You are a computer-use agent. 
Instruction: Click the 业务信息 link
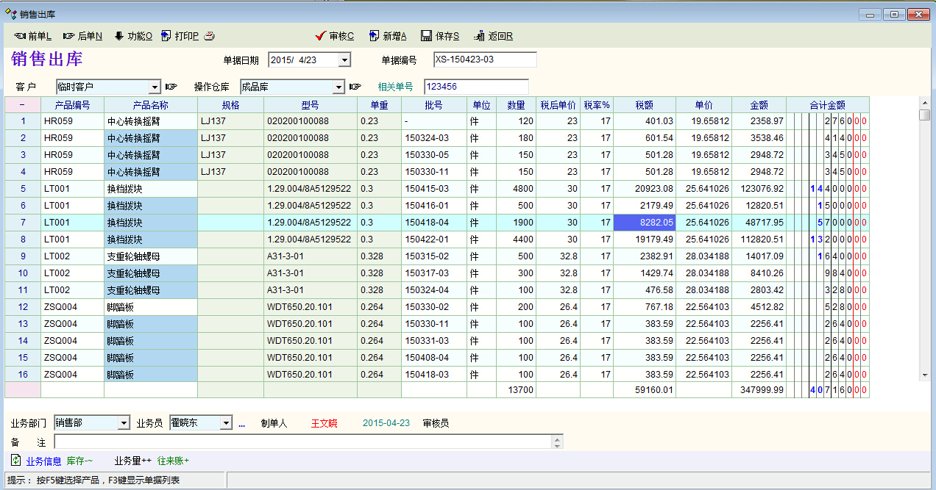point(43,461)
